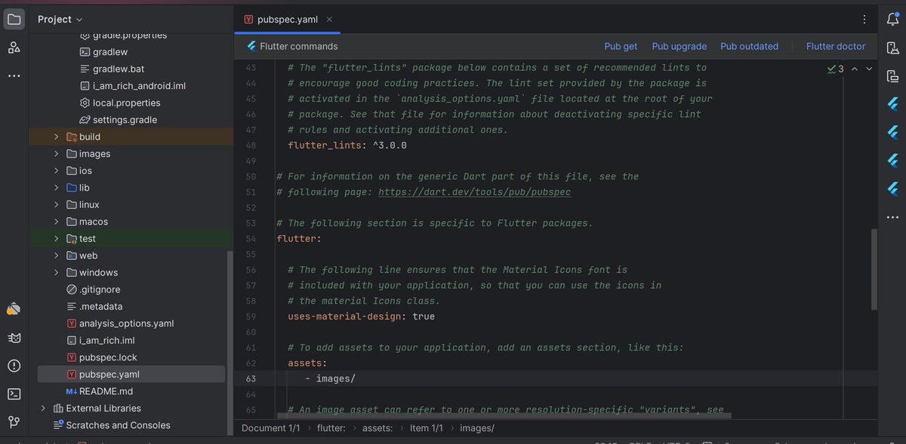The height and width of the screenshot is (444, 906).
Task: Open the Project view dropdown
Action: point(60,20)
